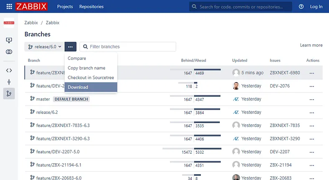
Task: Open the Learn more link
Action: click(x=311, y=45)
